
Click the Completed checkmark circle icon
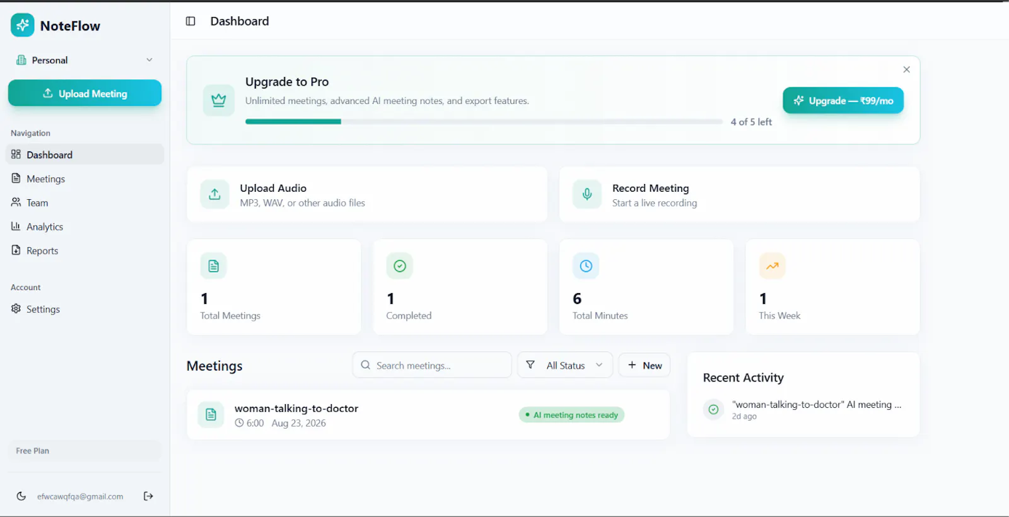pyautogui.click(x=399, y=266)
